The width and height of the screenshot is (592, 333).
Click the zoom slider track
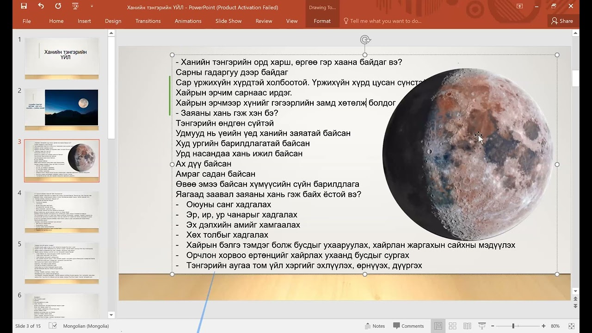coord(519,326)
